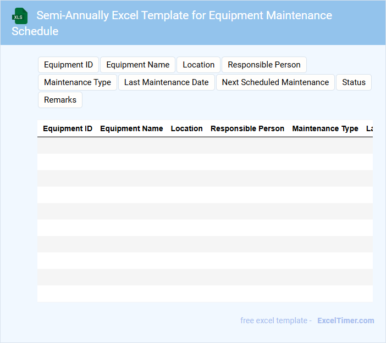This screenshot has width=386, height=343.
Task: Click the Equipment ID column header
Action: [68, 128]
